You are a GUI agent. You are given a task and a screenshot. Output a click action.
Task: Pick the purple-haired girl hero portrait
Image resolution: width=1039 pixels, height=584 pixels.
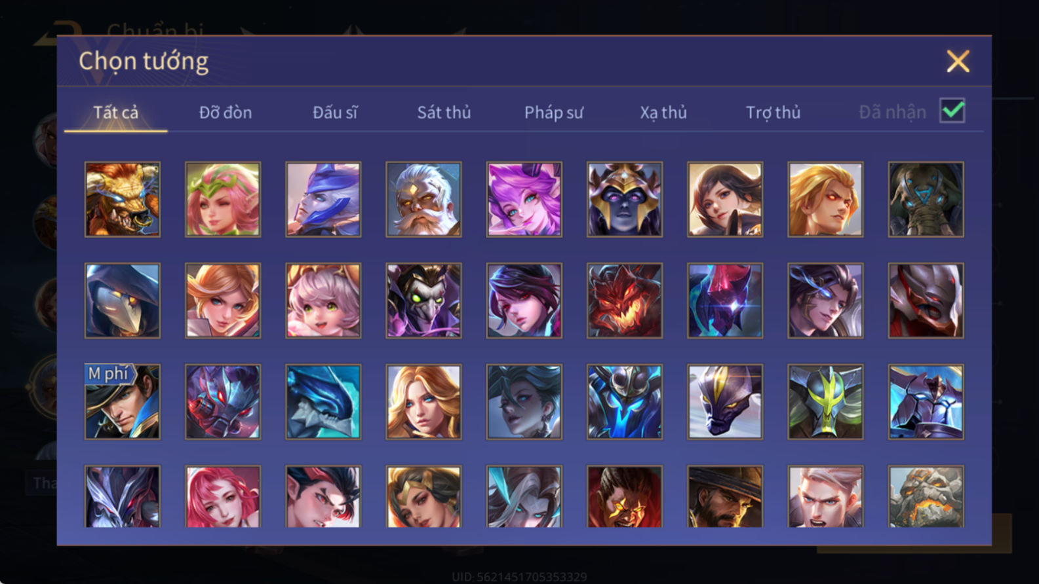(x=524, y=199)
